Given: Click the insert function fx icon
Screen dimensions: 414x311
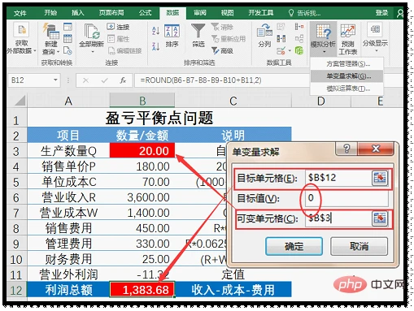Looking at the screenshot, I should [123, 80].
